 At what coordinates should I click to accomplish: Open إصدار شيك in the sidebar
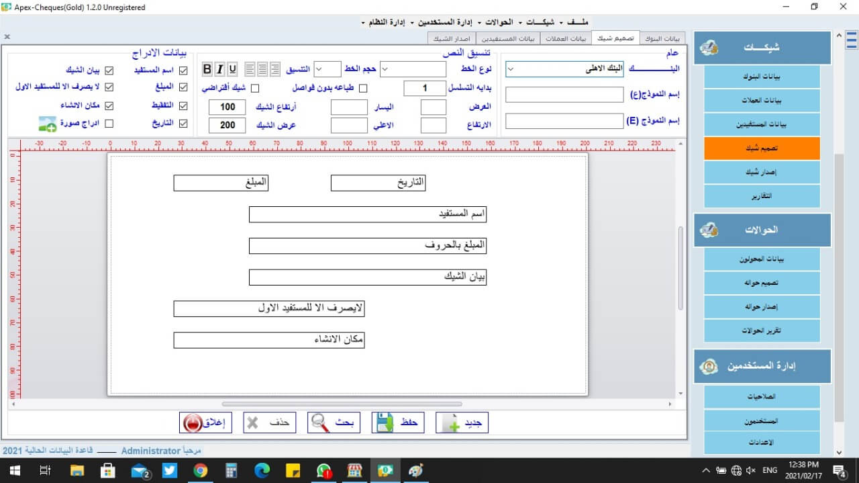[762, 172]
